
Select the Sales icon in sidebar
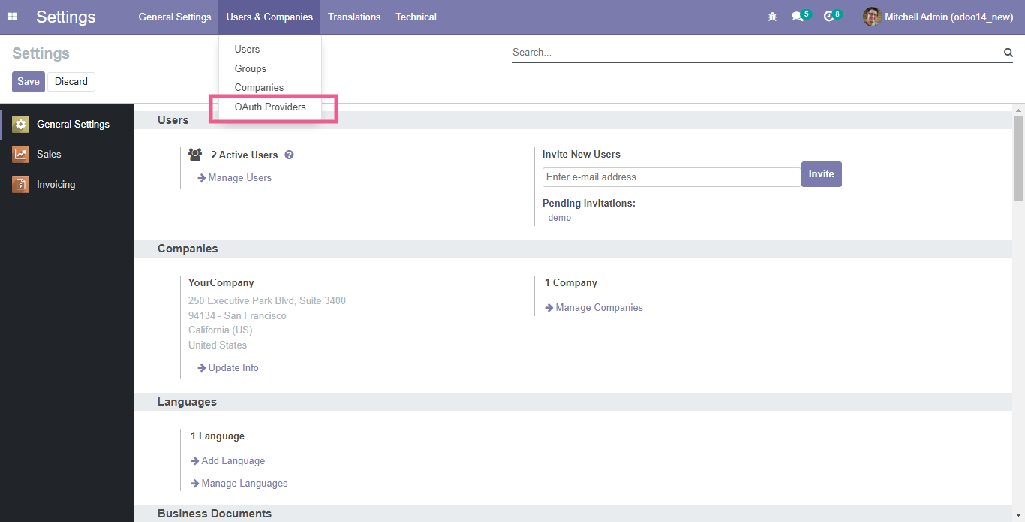21,155
